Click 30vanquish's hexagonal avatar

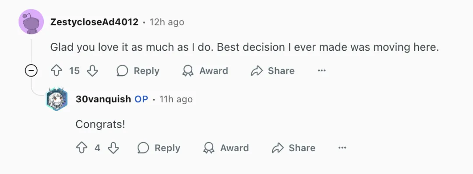(x=56, y=99)
